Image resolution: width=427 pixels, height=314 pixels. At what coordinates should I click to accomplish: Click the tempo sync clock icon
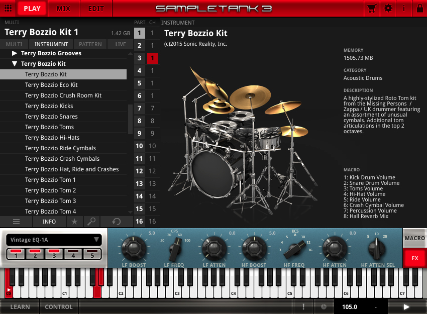click(324, 307)
